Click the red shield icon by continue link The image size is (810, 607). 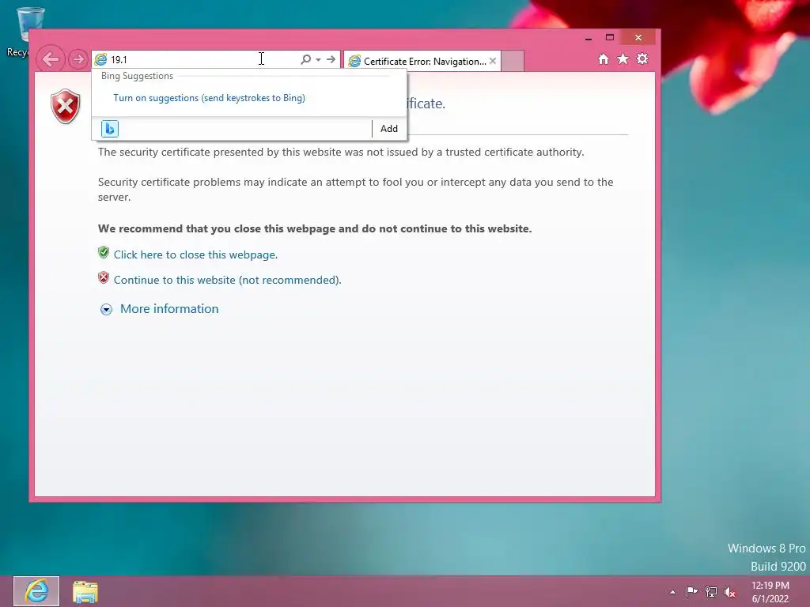point(104,277)
